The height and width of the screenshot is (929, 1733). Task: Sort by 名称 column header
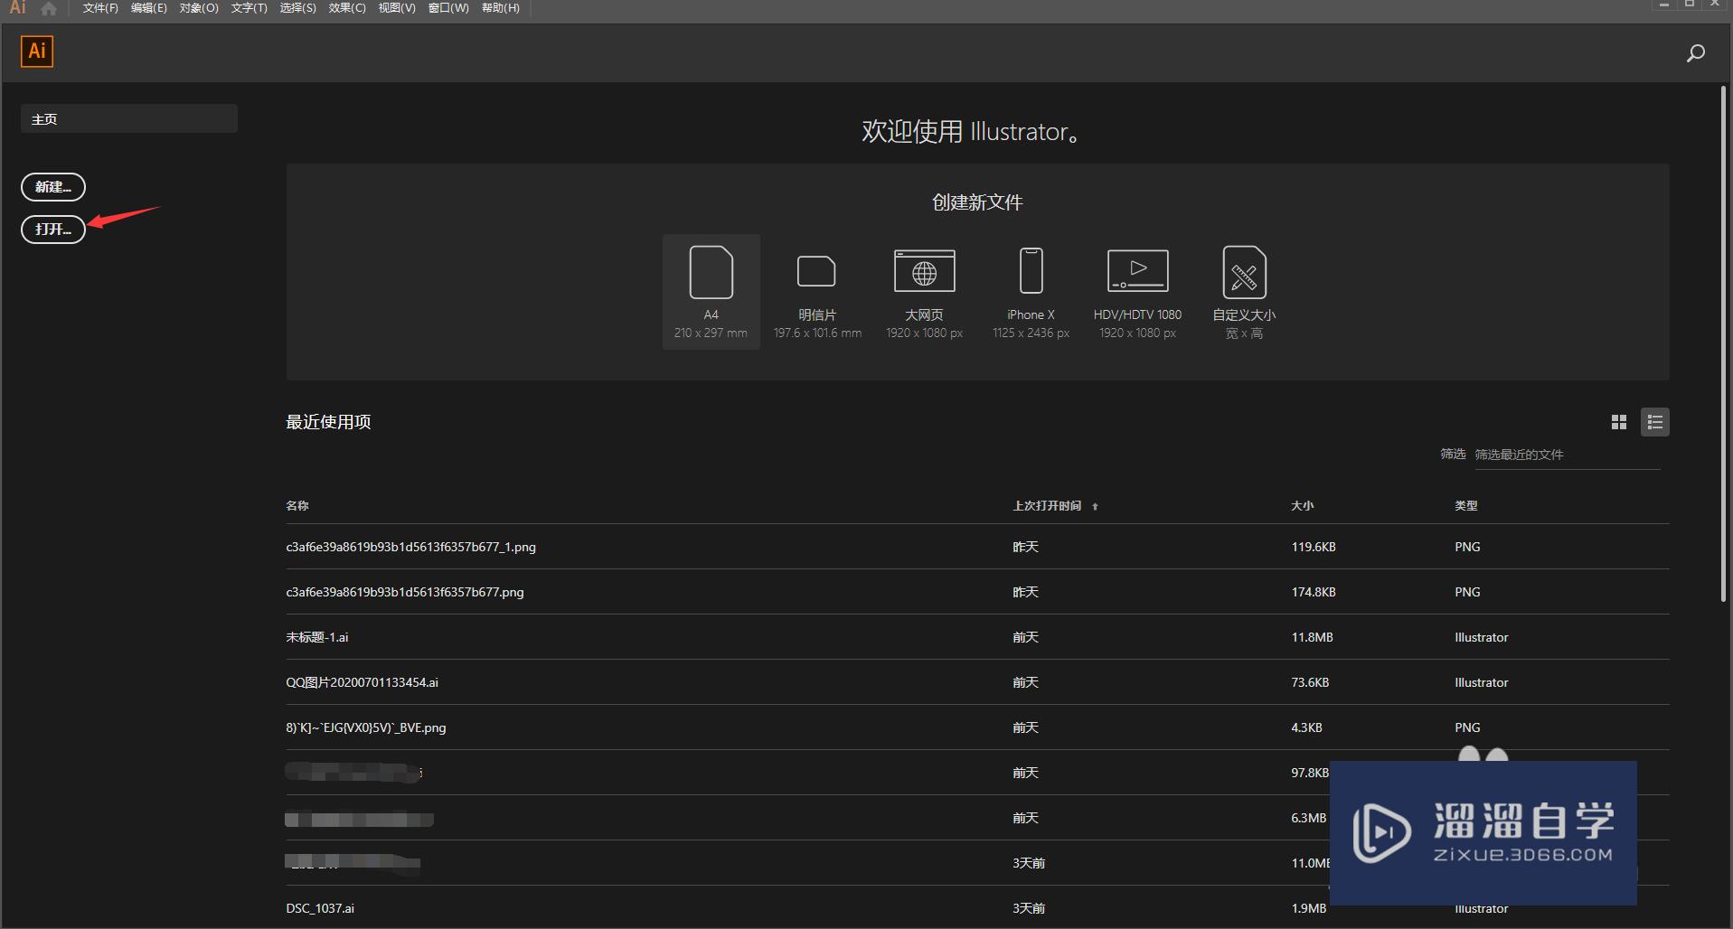(297, 506)
